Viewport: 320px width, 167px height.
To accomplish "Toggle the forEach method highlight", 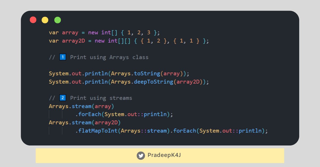I will (x=89, y=114).
